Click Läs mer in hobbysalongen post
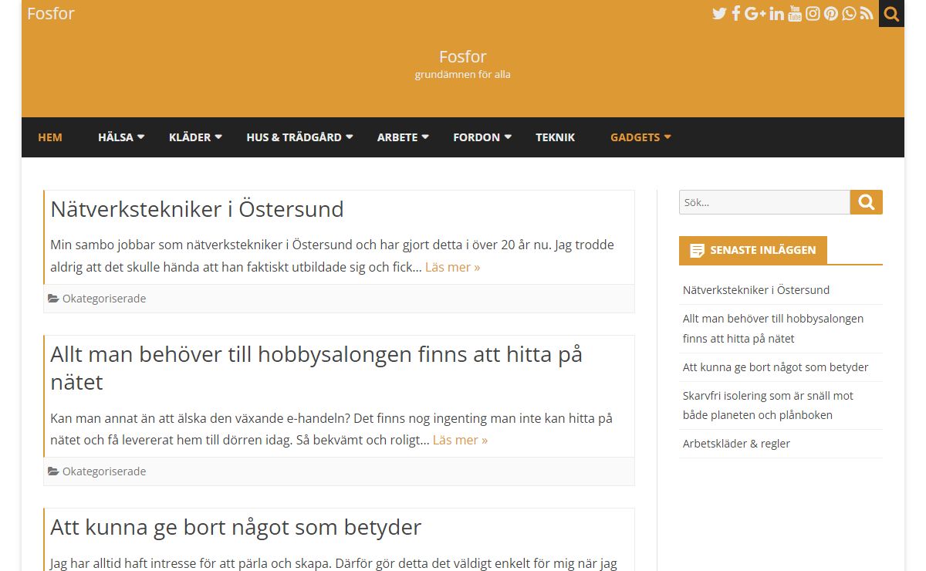 tap(461, 440)
